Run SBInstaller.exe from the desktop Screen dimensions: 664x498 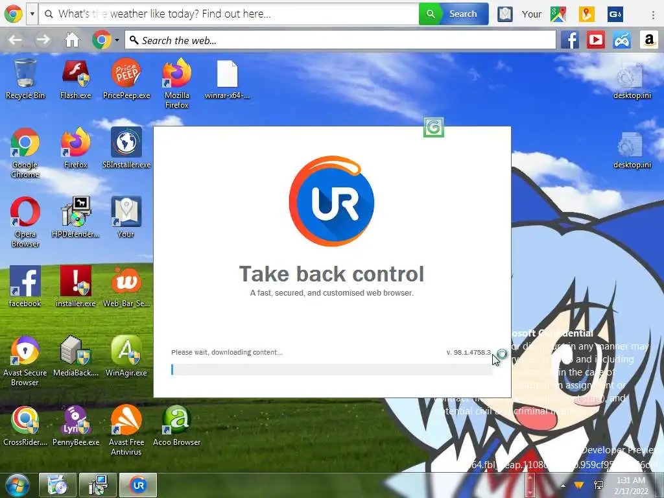tap(126, 148)
